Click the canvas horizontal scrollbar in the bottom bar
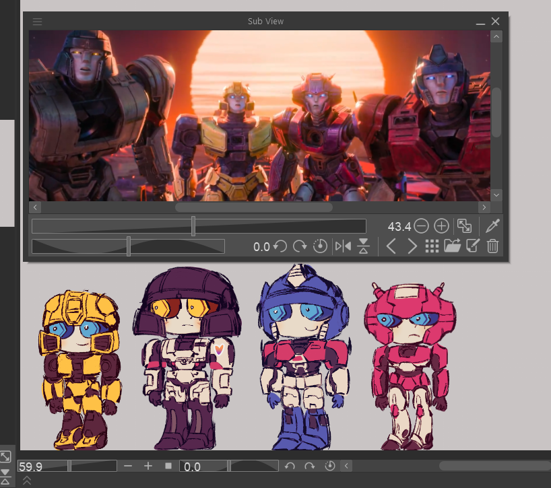Screen dimensions: 551x488 495,466
